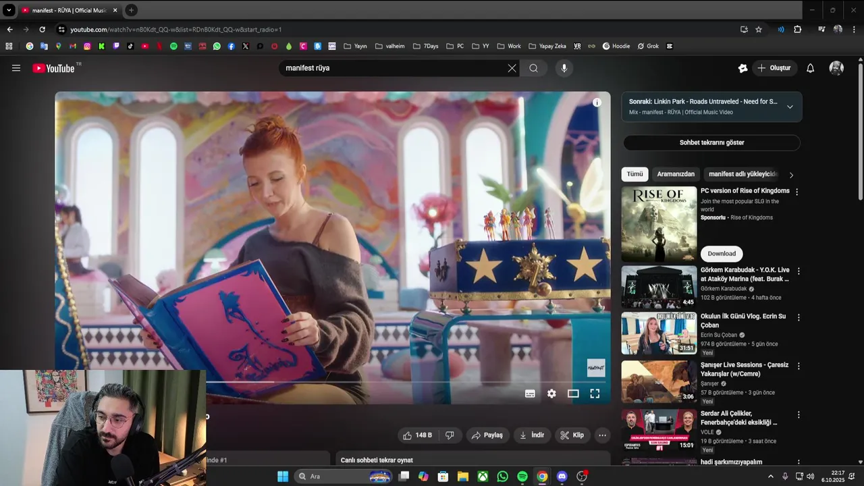Image resolution: width=864 pixels, height=486 pixels.
Task: Open Windows Start menu
Action: click(x=283, y=477)
